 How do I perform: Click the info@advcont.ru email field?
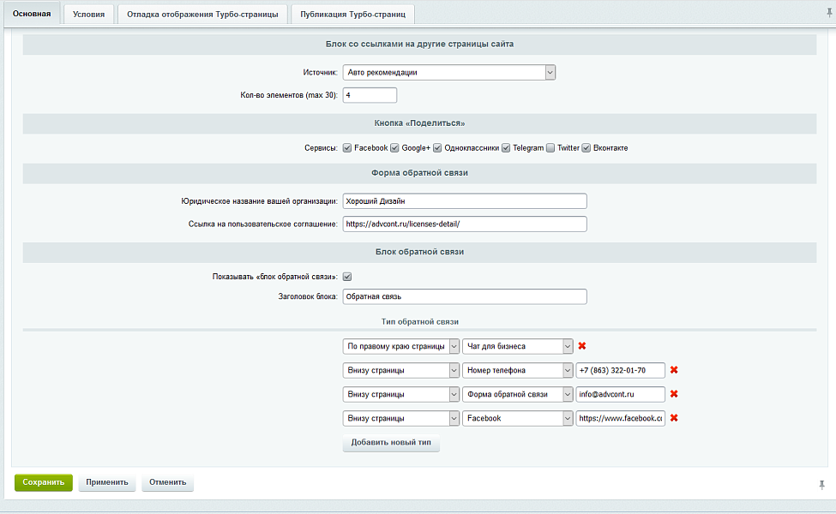pos(621,394)
